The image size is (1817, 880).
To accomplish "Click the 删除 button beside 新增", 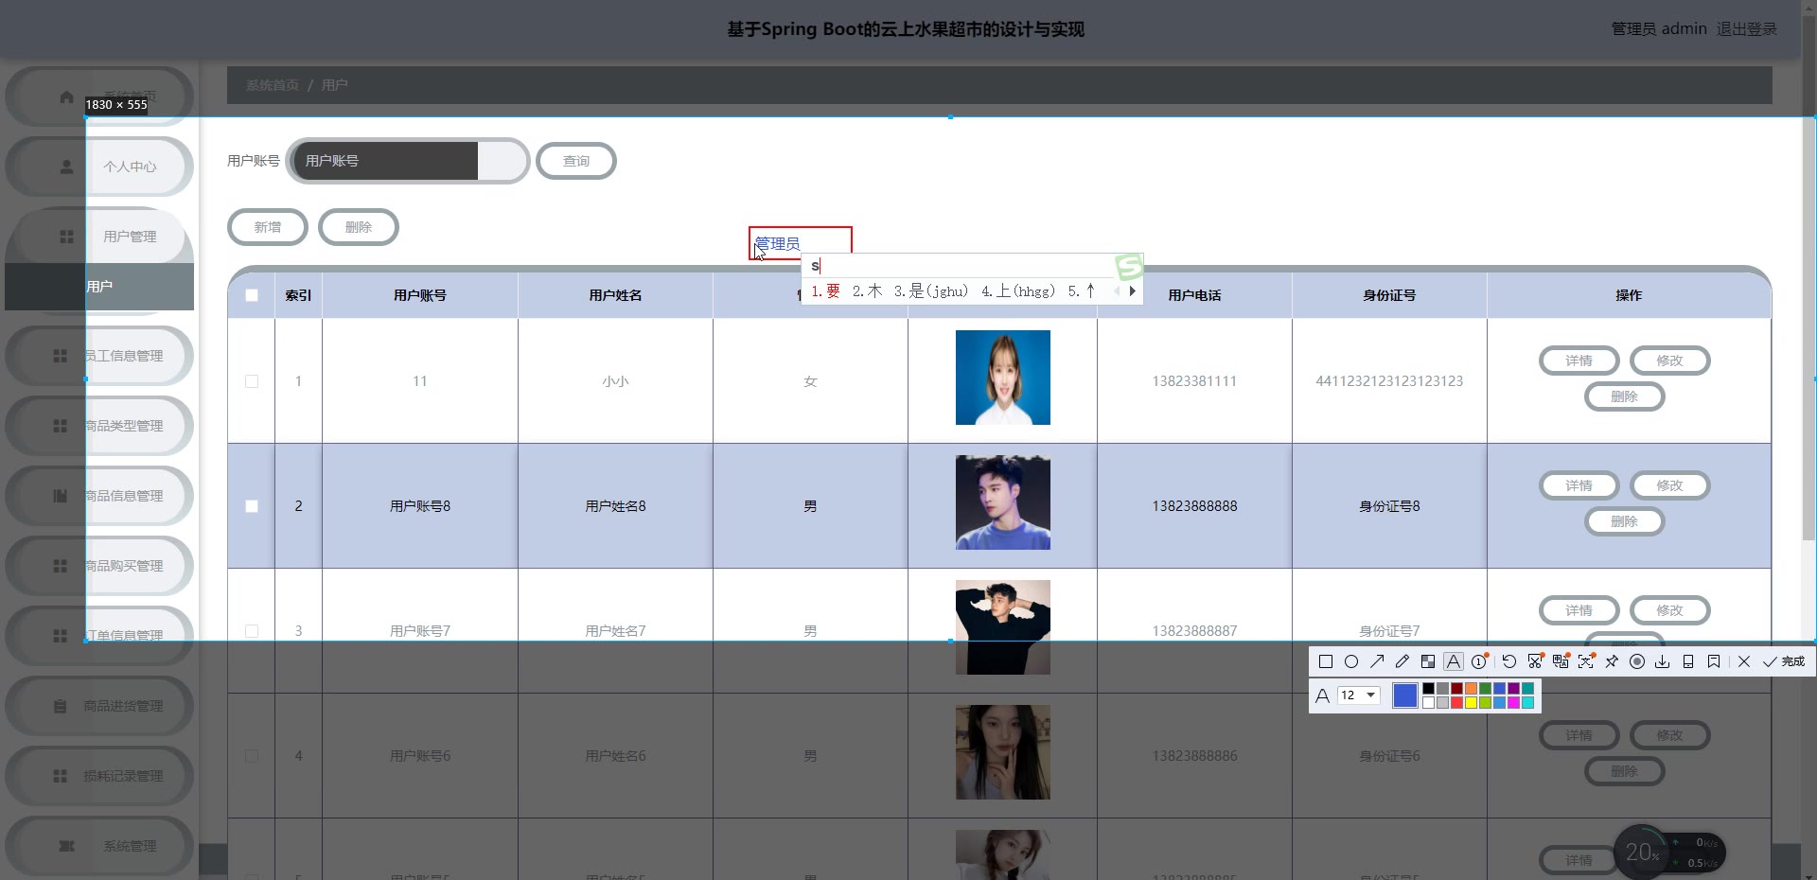I will (x=359, y=227).
